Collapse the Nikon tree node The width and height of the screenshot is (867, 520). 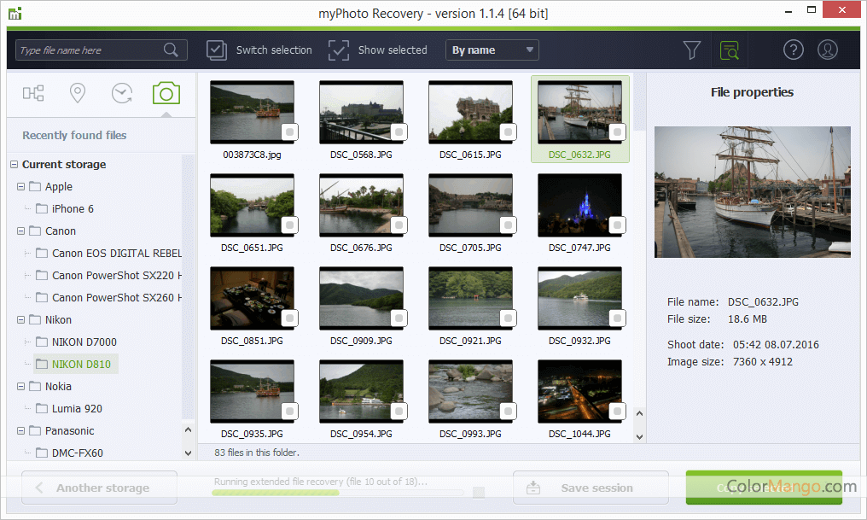pos(20,319)
